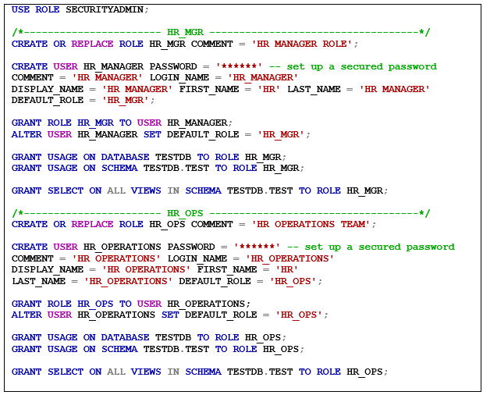Click HR_OPS at end of the last line
Viewport: 483px width, 395px height.
pos(366,372)
